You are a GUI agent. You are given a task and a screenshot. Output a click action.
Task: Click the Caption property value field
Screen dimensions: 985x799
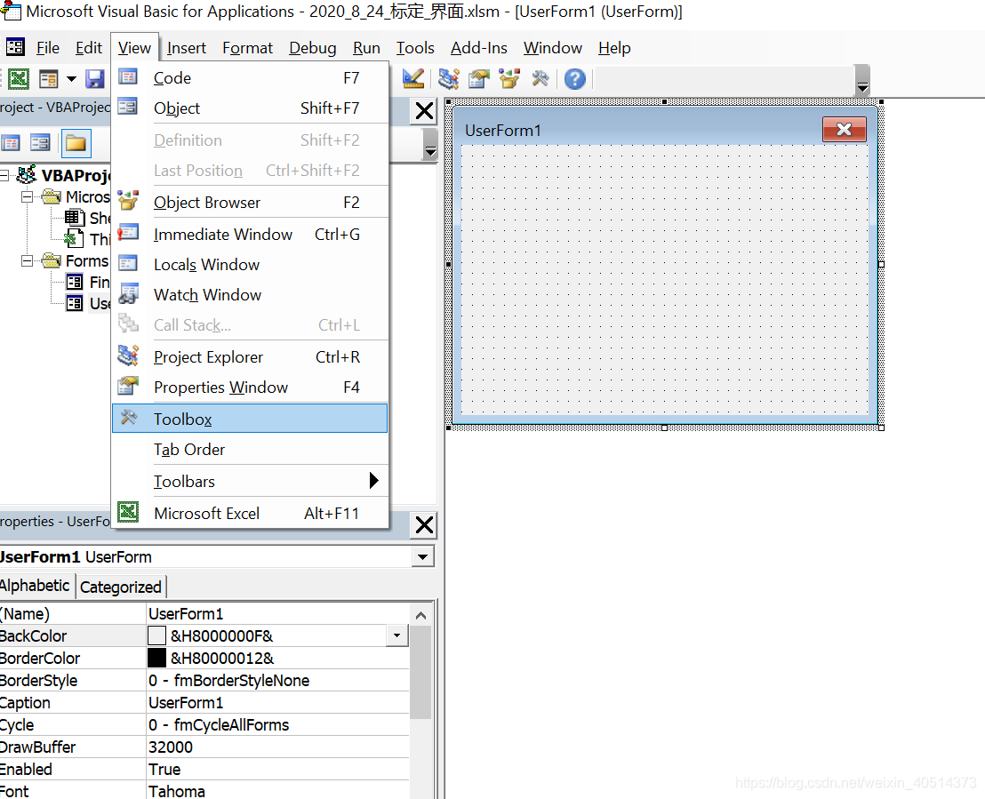pyautogui.click(x=277, y=702)
